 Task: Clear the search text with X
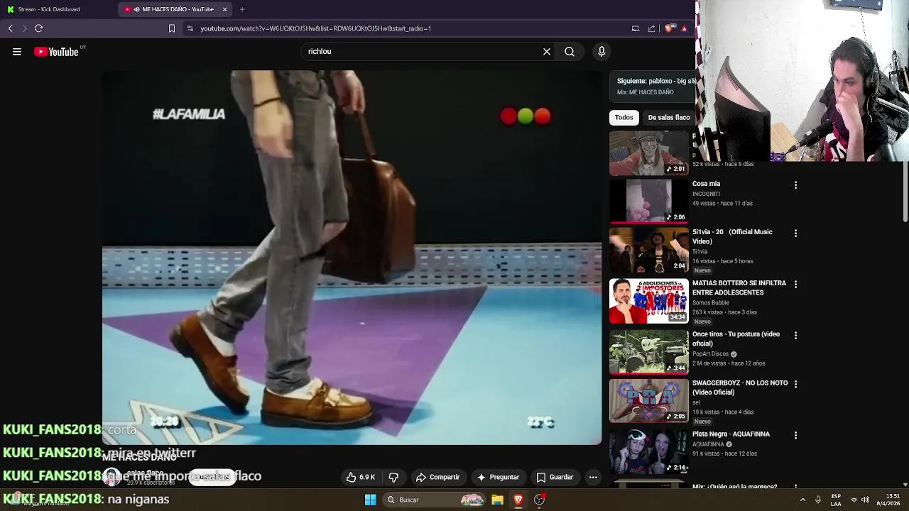coord(547,52)
